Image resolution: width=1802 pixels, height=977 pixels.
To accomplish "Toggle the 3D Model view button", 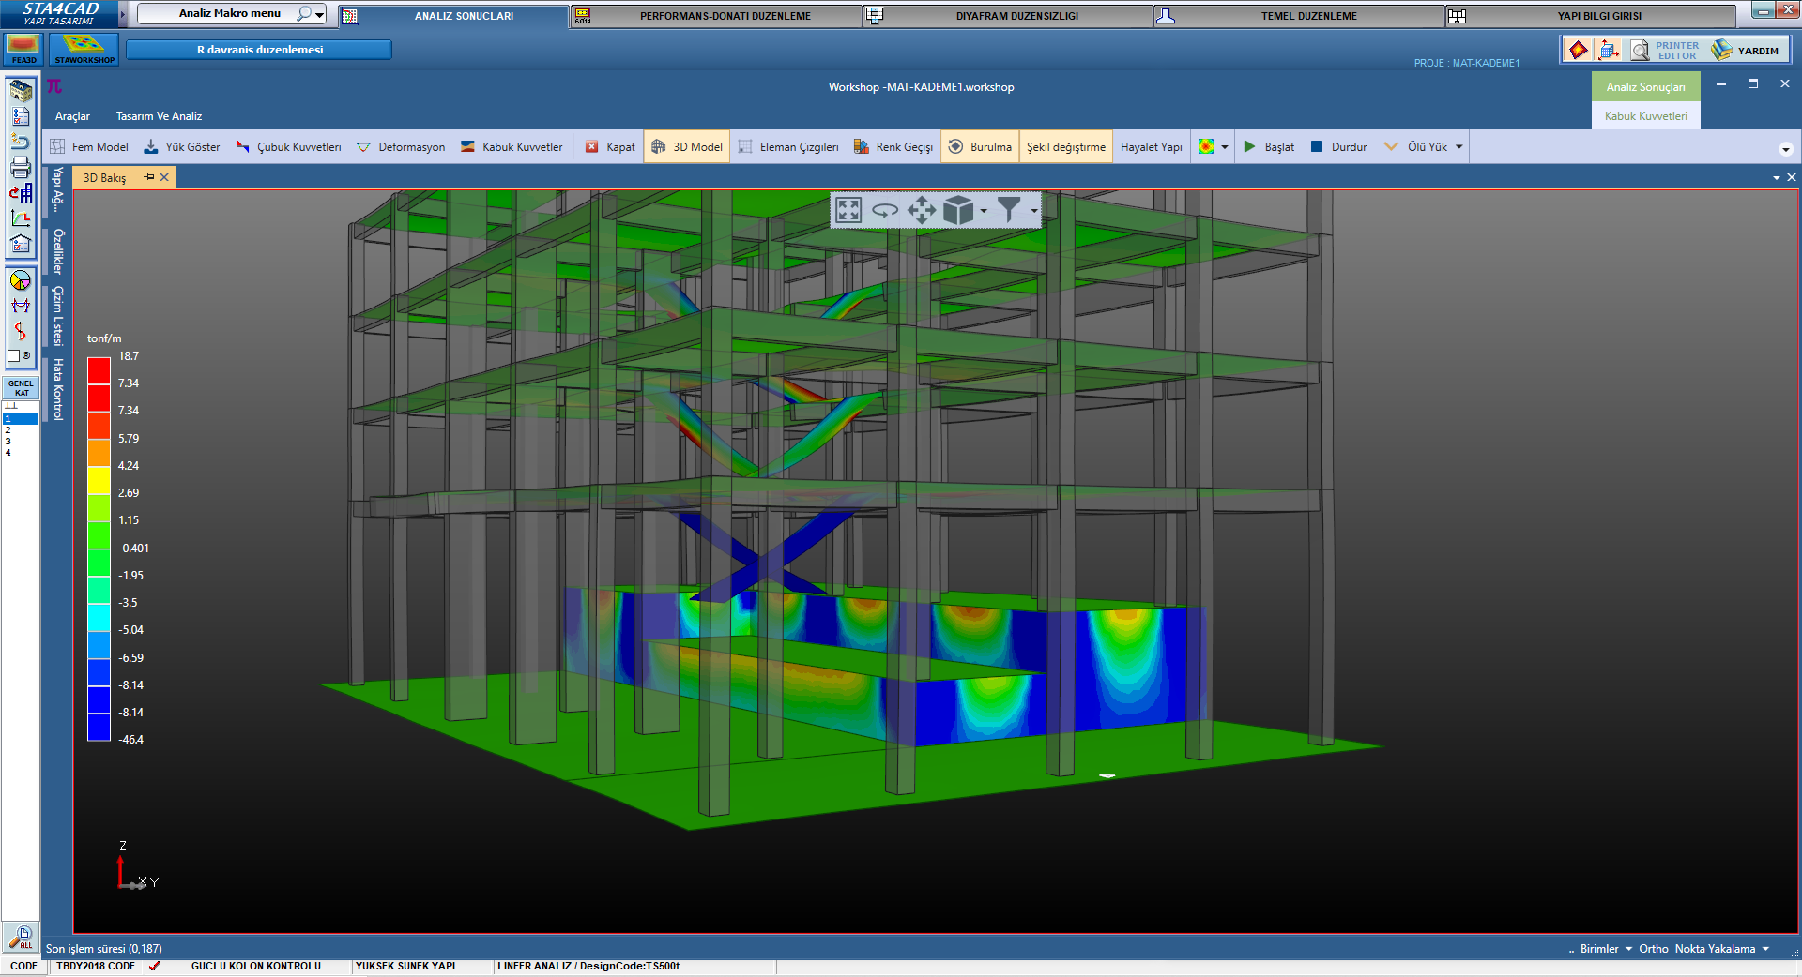I will 687,147.
